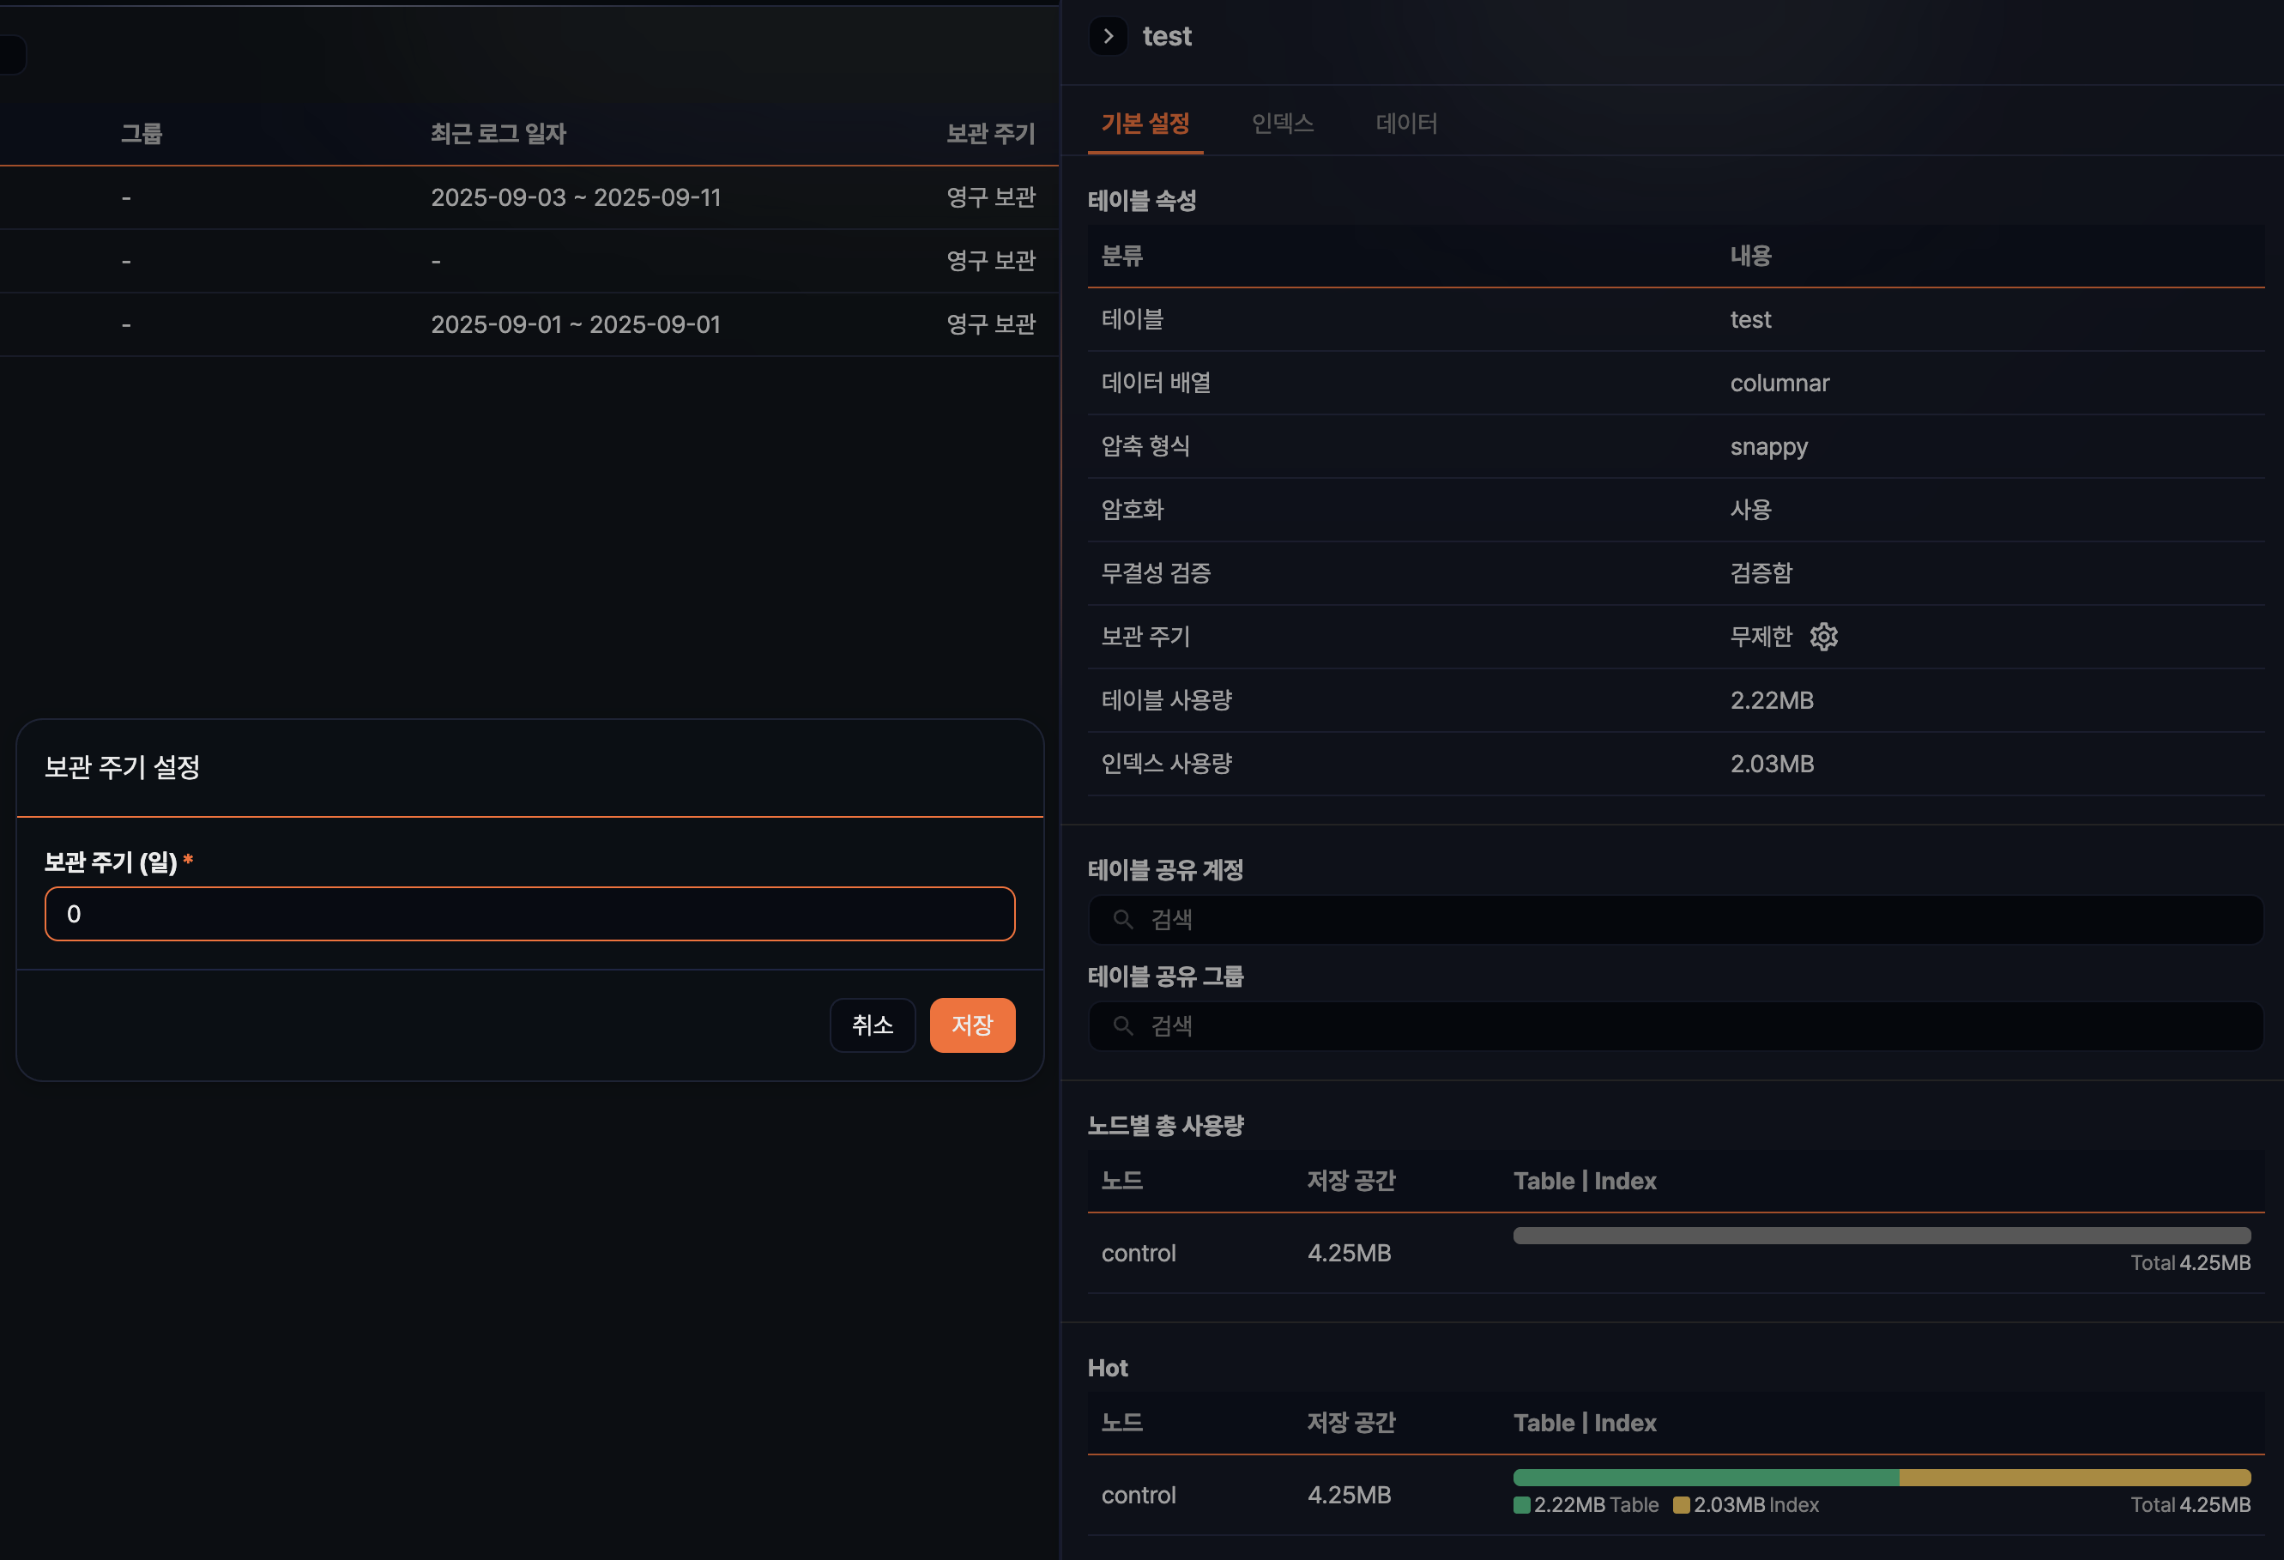Collapse the test panel with chevron

[x=1108, y=36]
